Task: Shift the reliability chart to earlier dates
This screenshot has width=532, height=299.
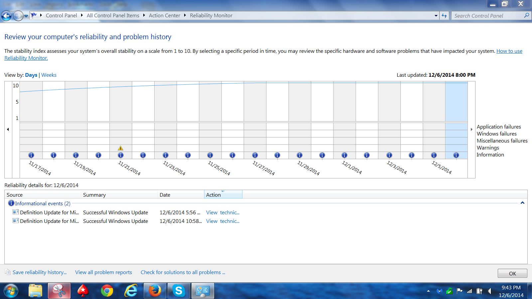Action: coord(8,130)
